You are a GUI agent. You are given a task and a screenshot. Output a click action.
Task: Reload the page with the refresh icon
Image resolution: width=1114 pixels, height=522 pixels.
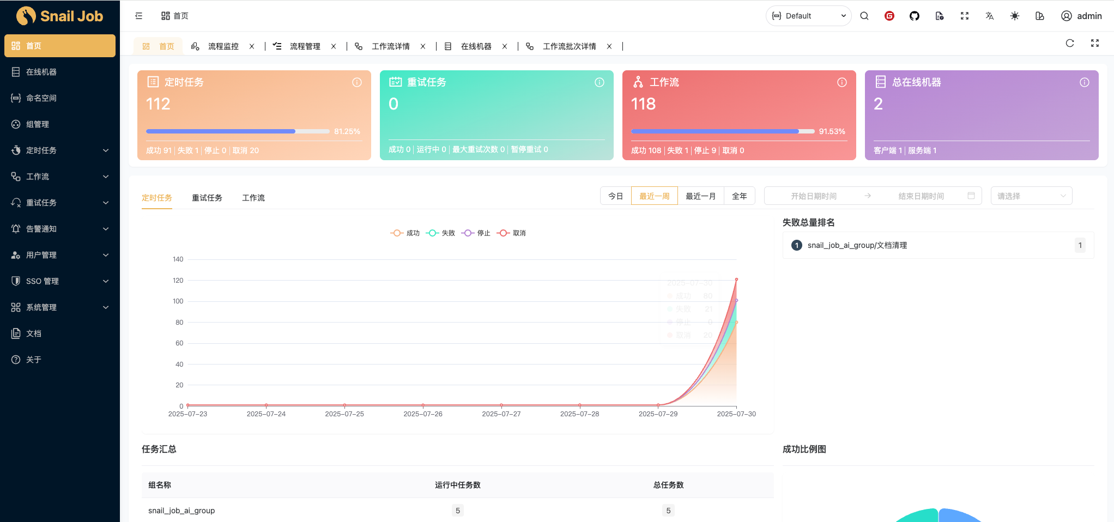[1070, 43]
